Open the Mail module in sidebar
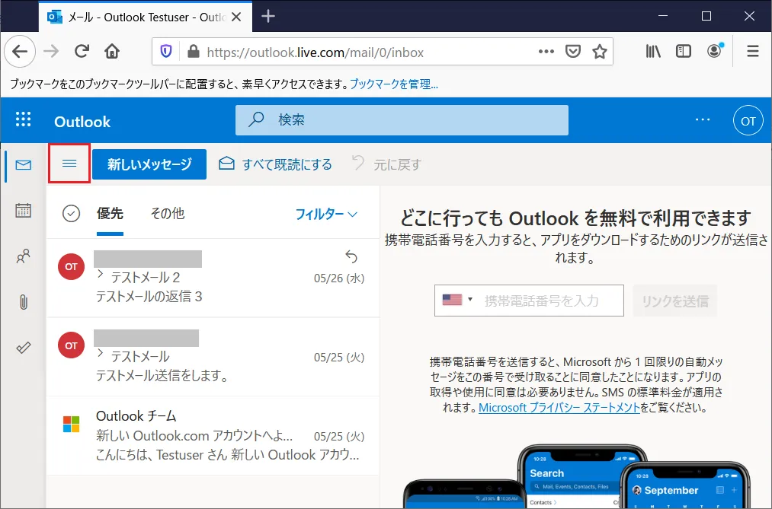Viewport: 772px width, 509px height. [x=23, y=165]
